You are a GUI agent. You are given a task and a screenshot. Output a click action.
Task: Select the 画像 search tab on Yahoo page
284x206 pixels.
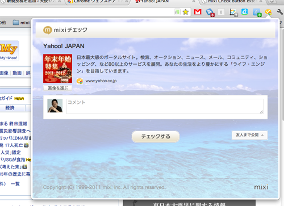[x=4, y=73]
